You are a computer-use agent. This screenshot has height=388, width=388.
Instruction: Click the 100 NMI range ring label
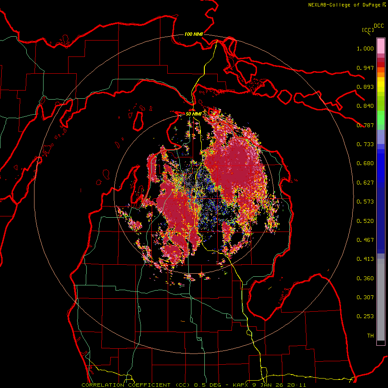[194, 34]
